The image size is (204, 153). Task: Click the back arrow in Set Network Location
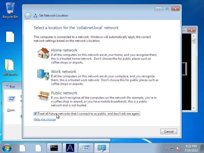click(28, 16)
